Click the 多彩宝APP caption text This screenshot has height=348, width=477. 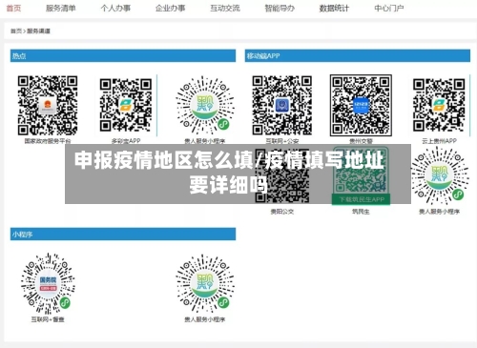[x=126, y=141]
